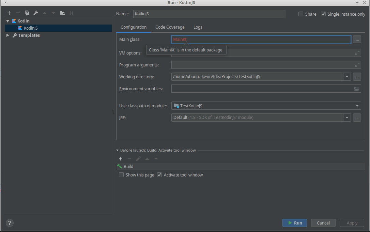Click the Cancel button
Image resolution: width=370 pixels, height=232 pixels.
point(323,223)
